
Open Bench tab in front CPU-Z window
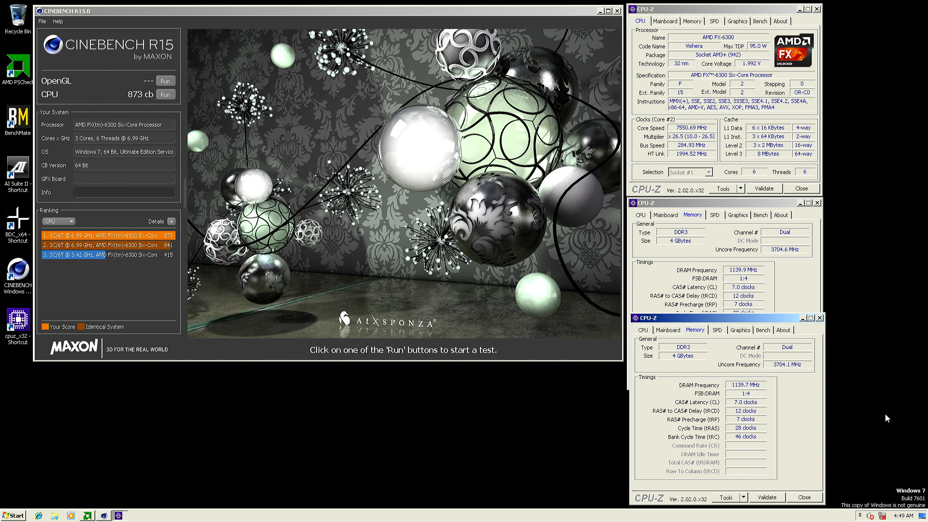tap(763, 330)
